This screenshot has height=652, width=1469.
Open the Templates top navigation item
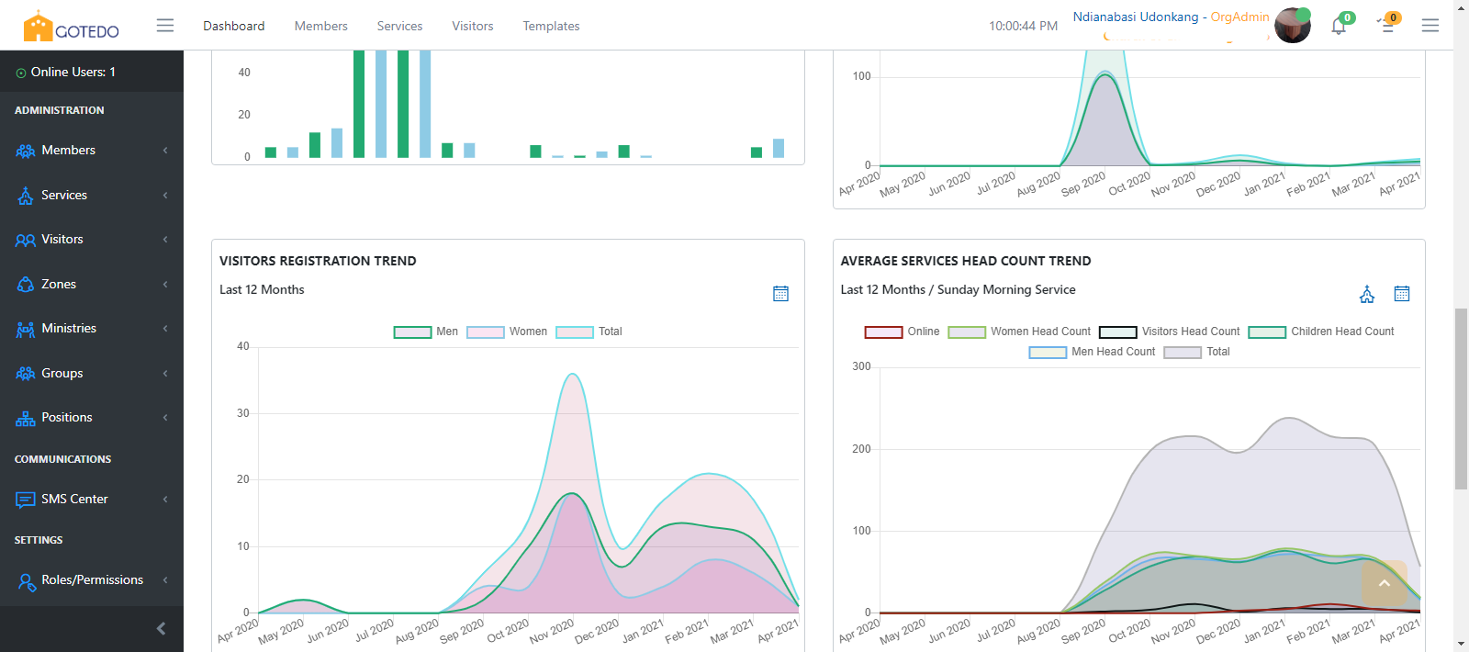(551, 26)
